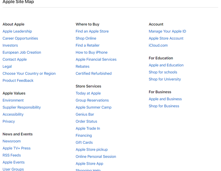Click the For Business heading
The image size is (221, 171).
tap(160, 92)
